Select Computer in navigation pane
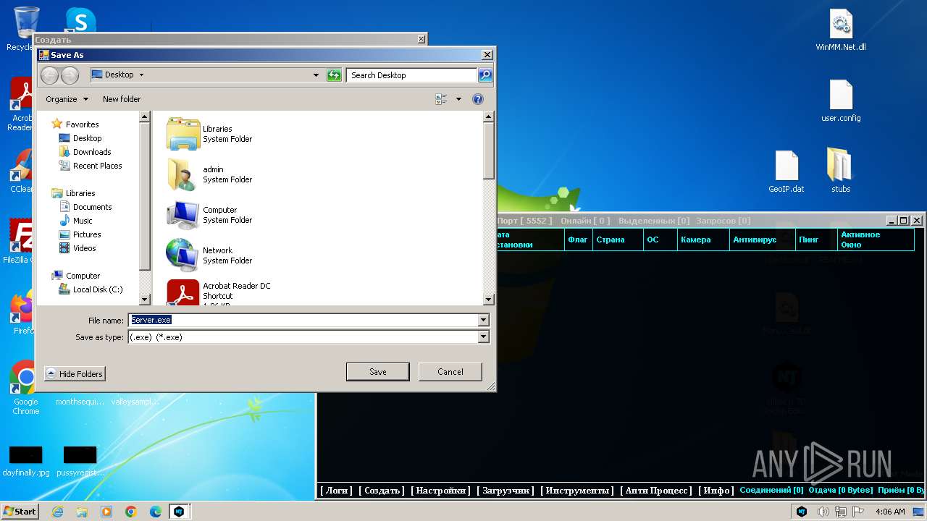This screenshot has height=521, width=927. click(x=83, y=276)
